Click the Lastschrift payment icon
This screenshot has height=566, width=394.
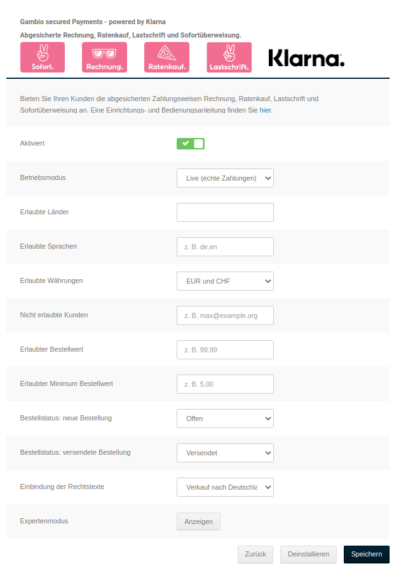pyautogui.click(x=229, y=57)
